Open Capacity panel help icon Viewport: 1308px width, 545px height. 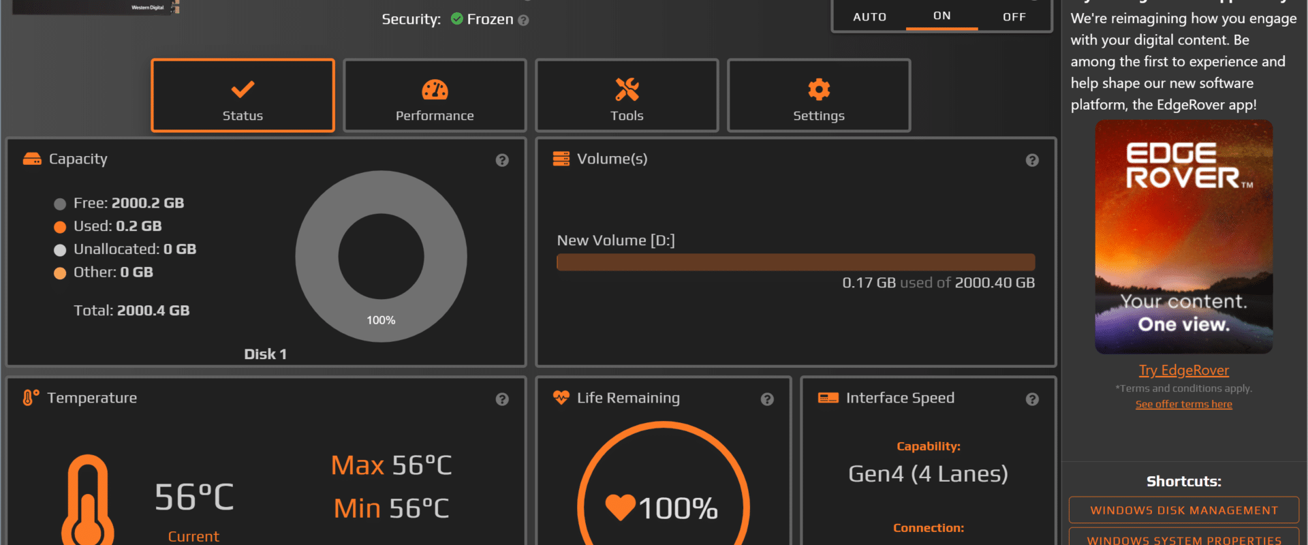coord(502,160)
